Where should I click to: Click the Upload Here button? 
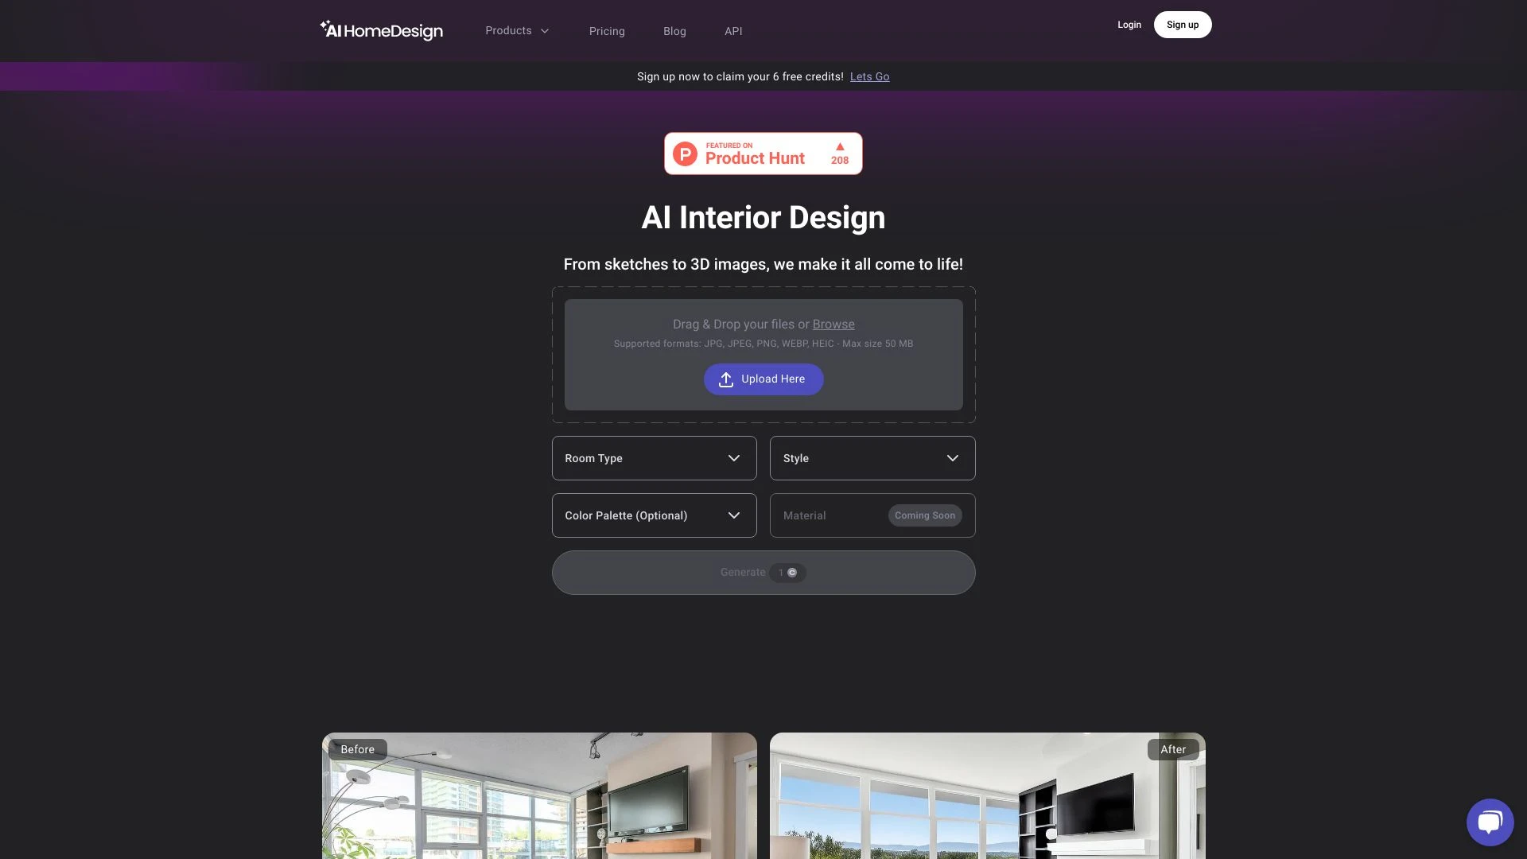click(763, 379)
